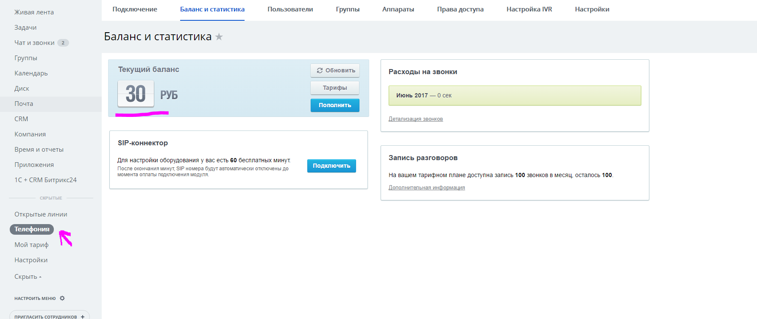The height and width of the screenshot is (319, 757).
Task: Star the Баланс и статистика page as favorite
Action: tap(219, 37)
